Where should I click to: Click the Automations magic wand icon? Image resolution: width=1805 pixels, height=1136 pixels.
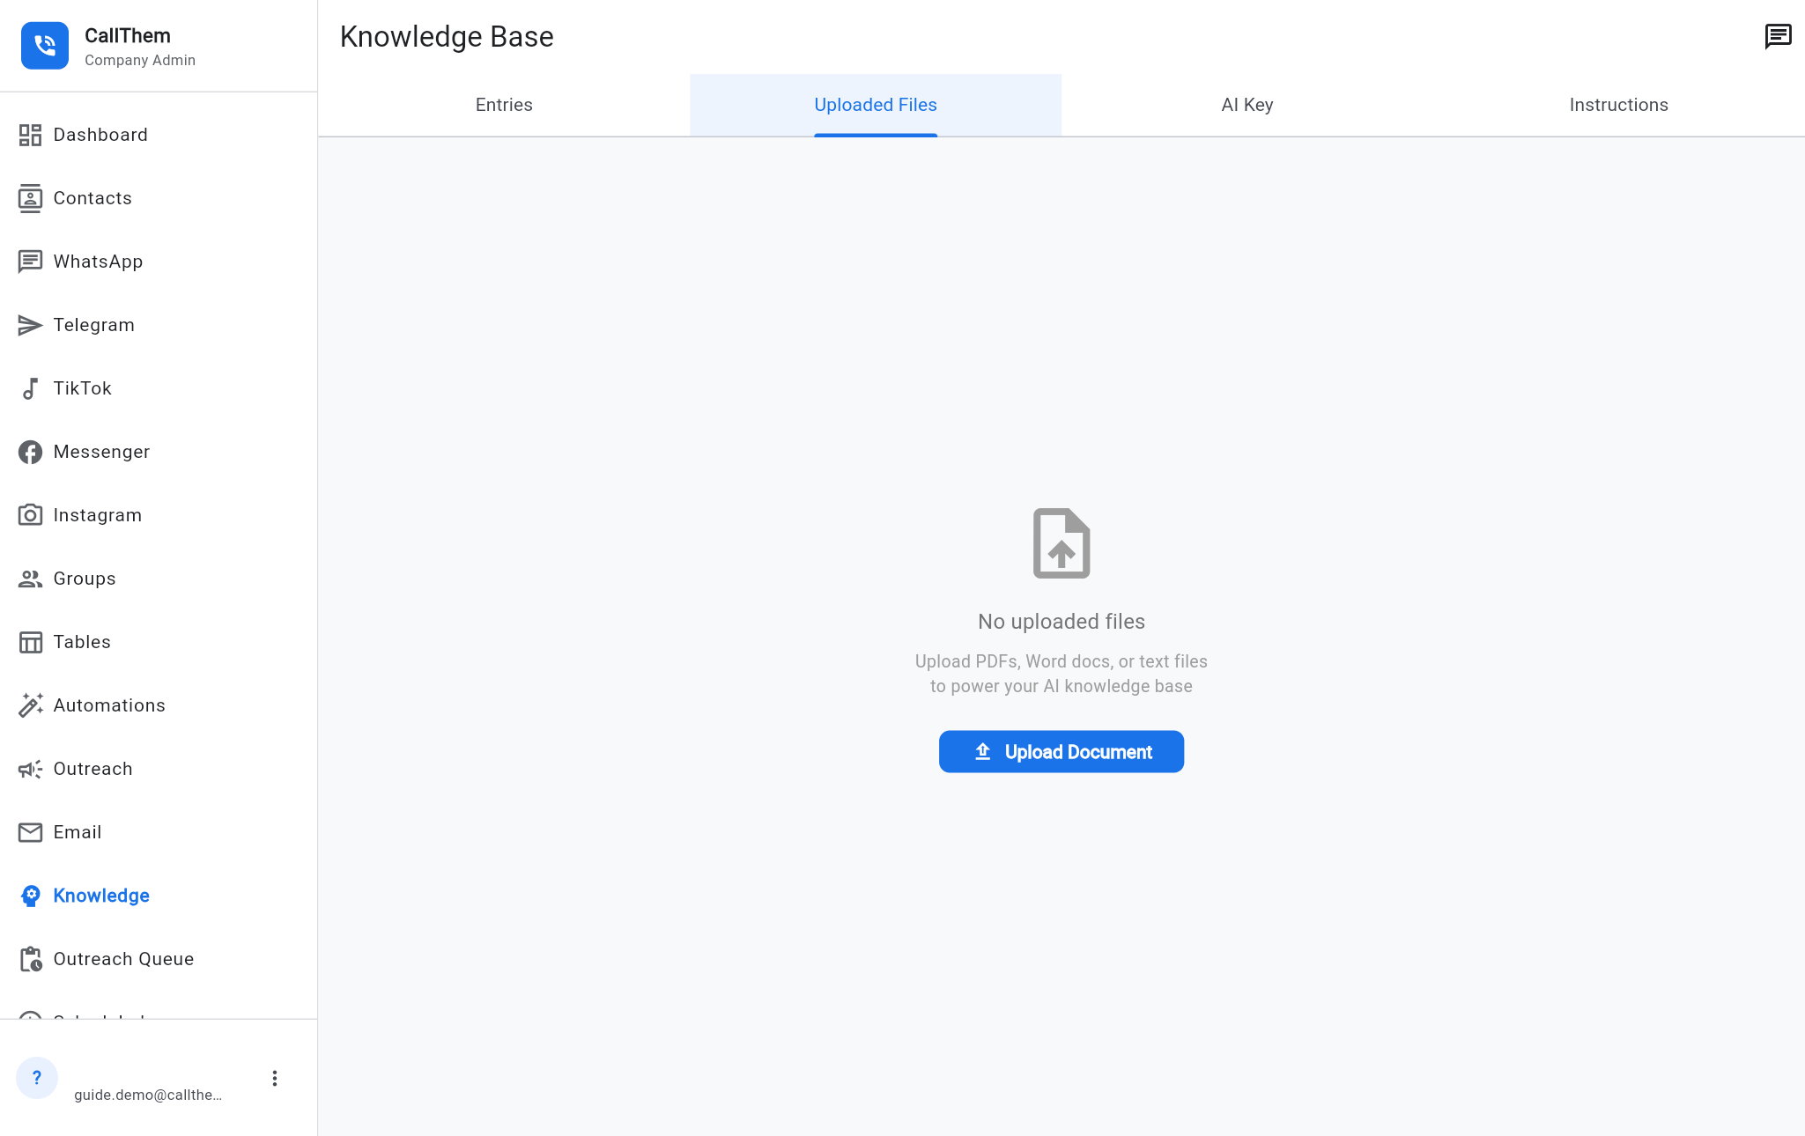(x=30, y=705)
